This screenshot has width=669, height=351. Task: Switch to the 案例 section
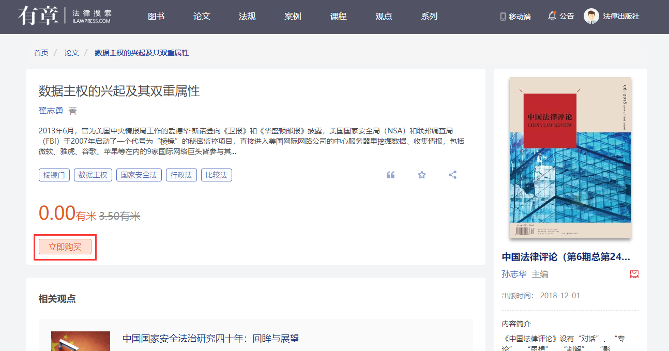tap(293, 17)
